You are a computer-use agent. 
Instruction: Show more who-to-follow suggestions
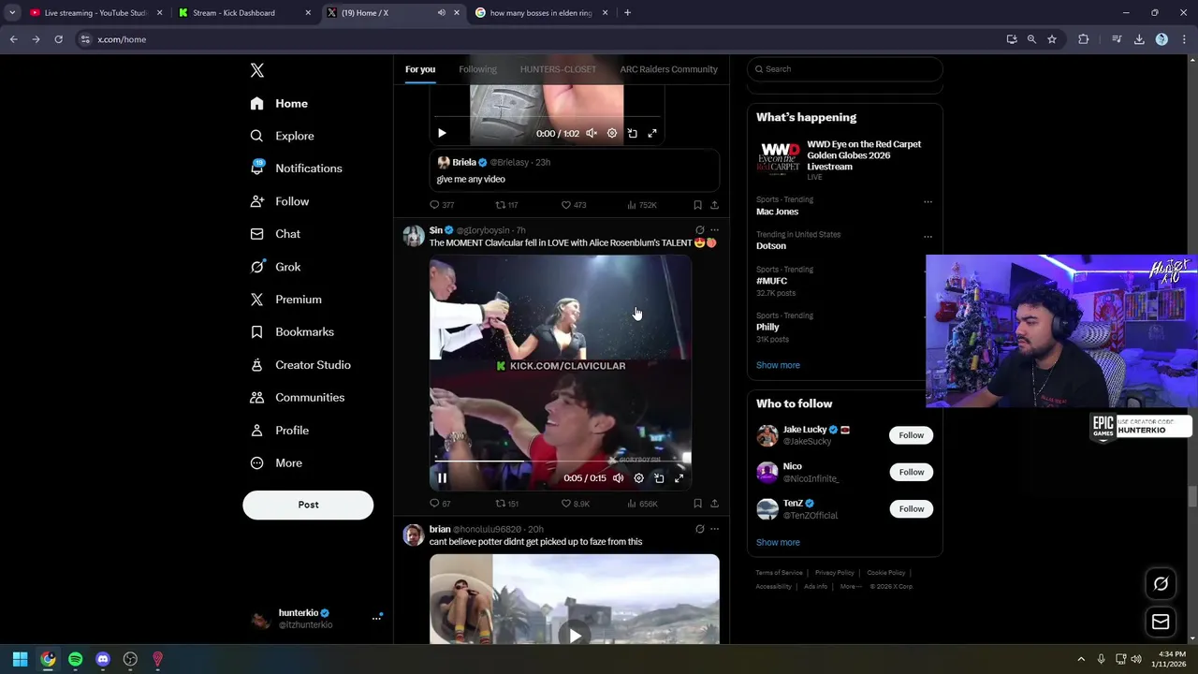(778, 542)
